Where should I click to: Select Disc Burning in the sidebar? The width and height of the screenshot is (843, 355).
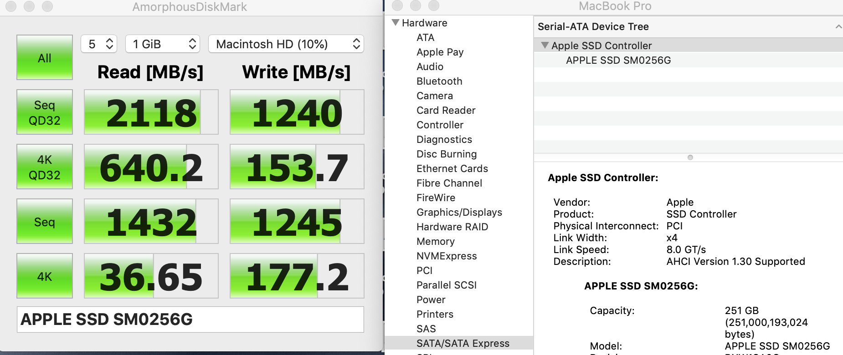click(x=447, y=154)
